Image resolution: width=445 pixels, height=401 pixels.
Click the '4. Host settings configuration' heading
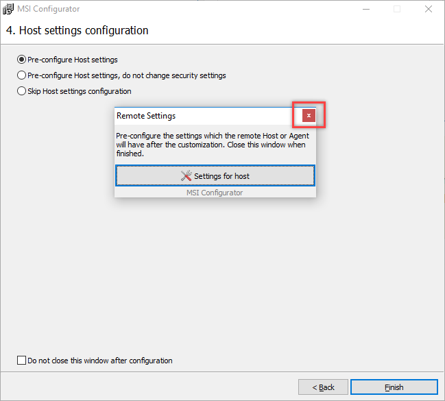[x=77, y=30]
